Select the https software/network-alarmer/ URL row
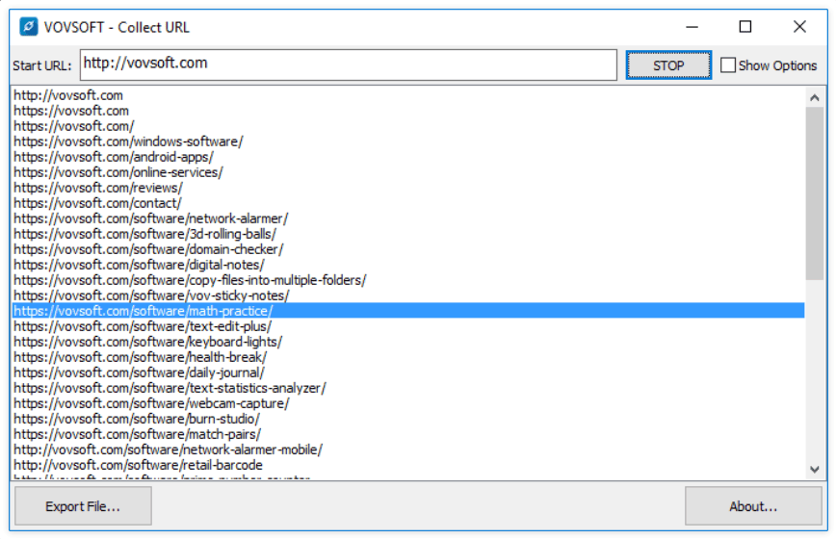The image size is (836, 539). pyautogui.click(x=408, y=218)
